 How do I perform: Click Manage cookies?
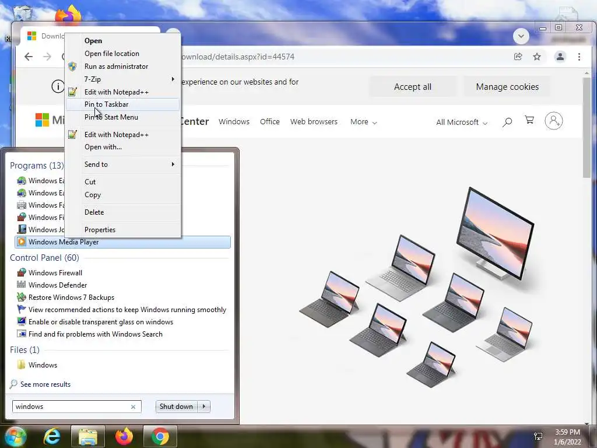507,87
